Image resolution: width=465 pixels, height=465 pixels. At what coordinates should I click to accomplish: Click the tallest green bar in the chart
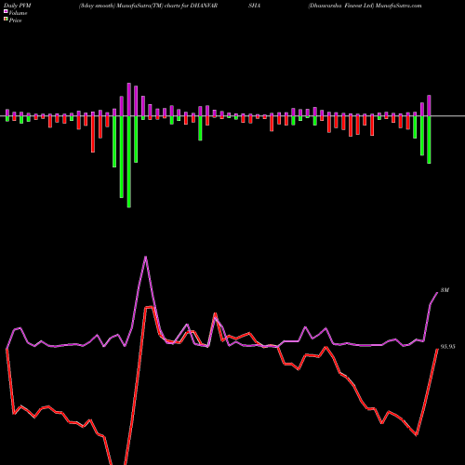pos(129,162)
